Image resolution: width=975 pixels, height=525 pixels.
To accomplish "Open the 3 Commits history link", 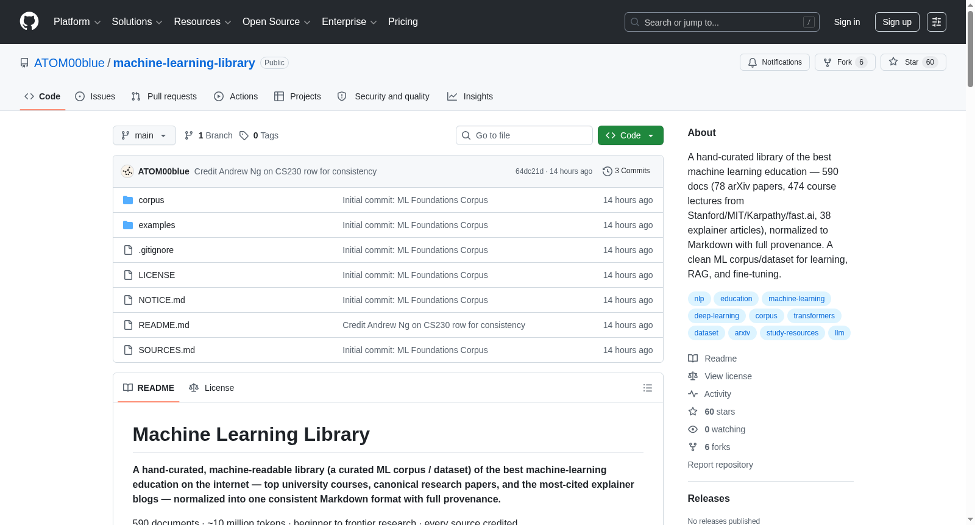I will coord(626,171).
